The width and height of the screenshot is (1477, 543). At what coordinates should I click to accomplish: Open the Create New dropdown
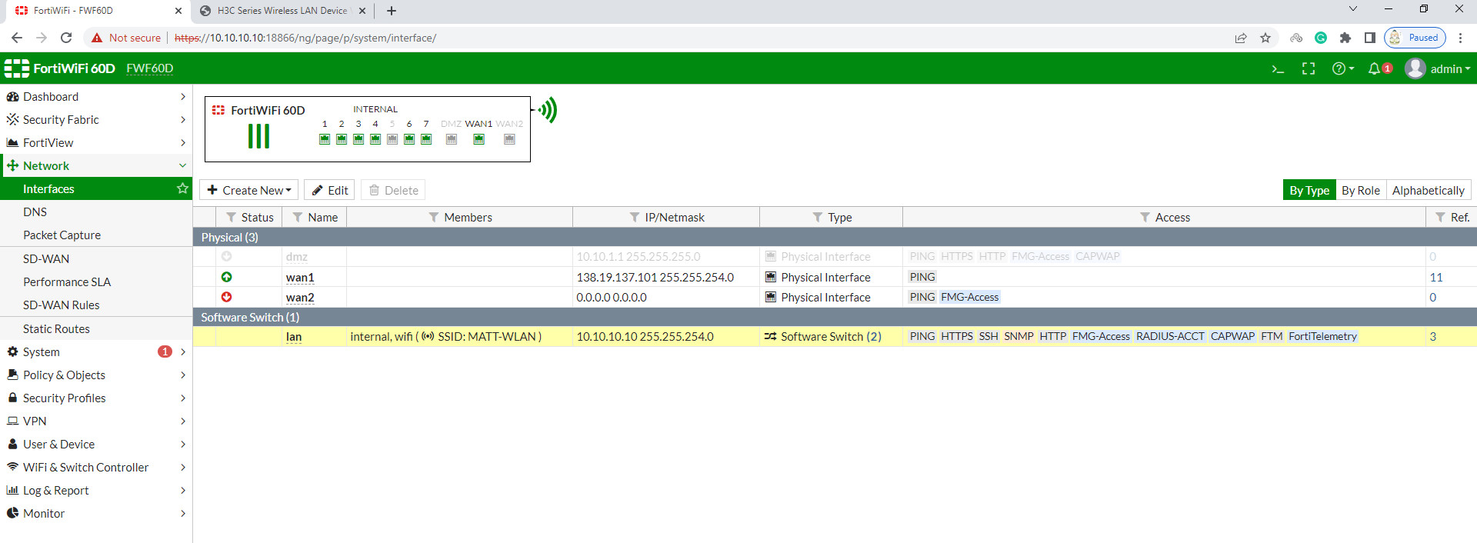click(x=248, y=190)
